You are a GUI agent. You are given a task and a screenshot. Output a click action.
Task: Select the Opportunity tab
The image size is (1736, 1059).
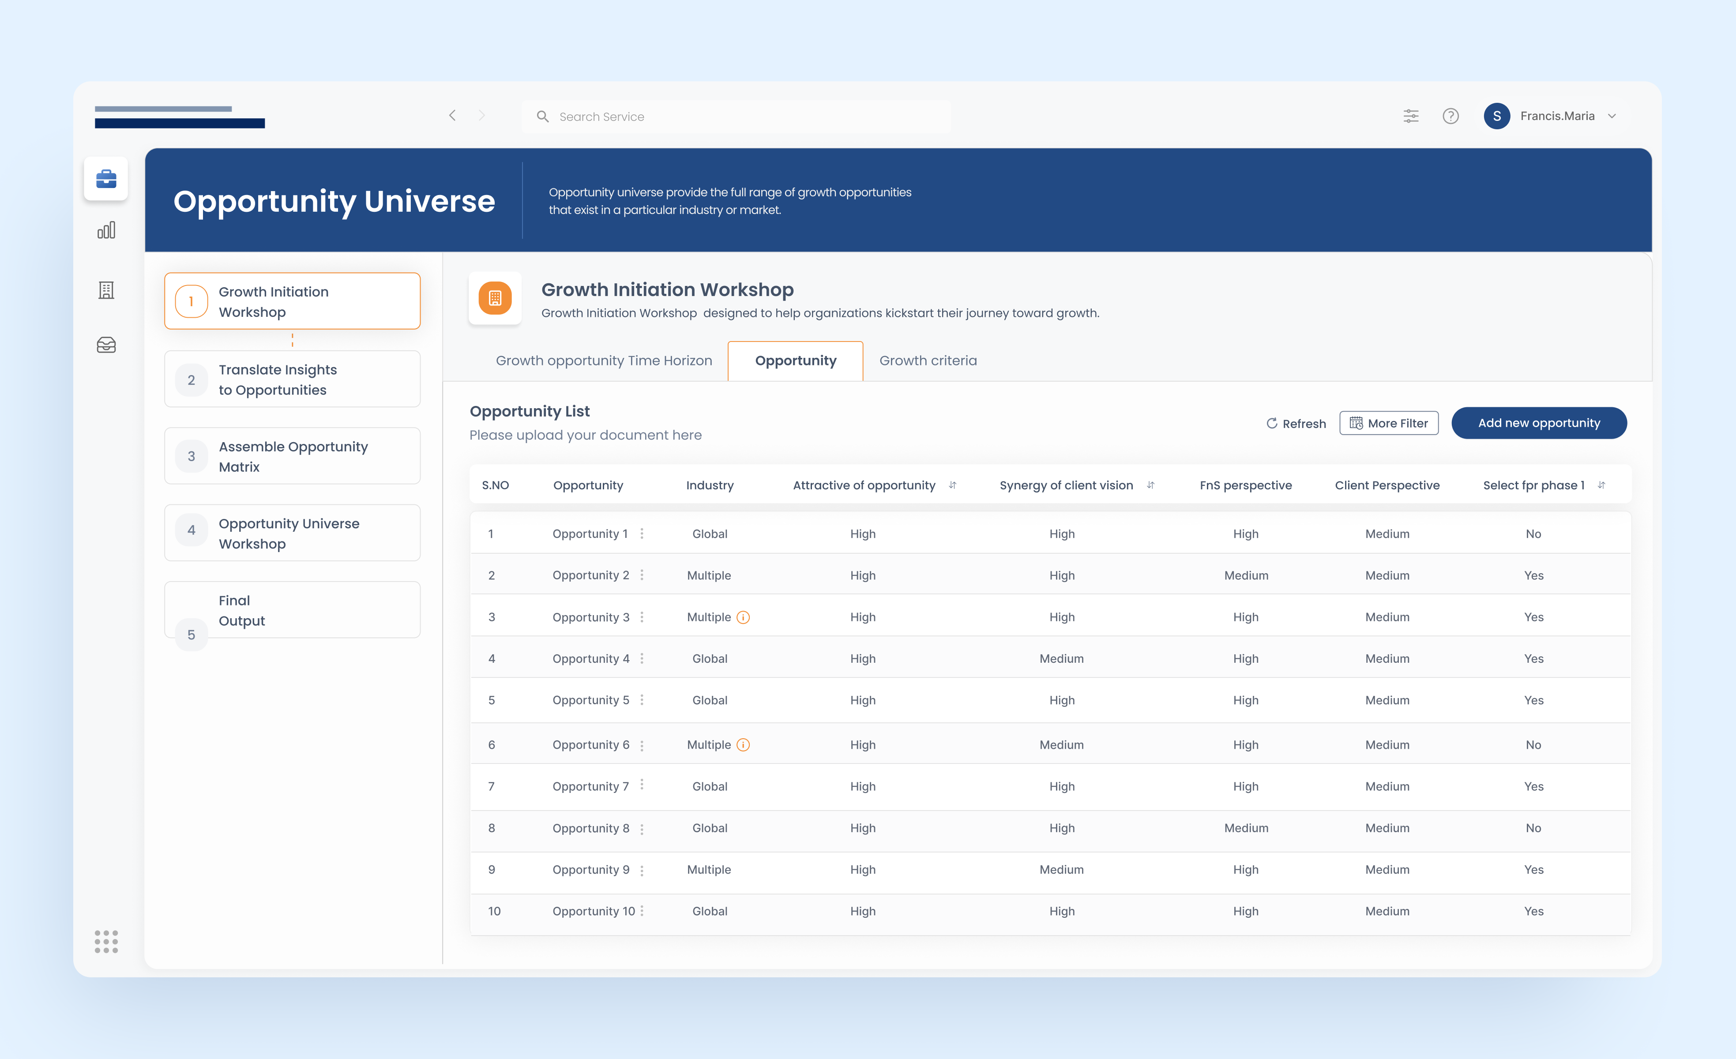796,361
